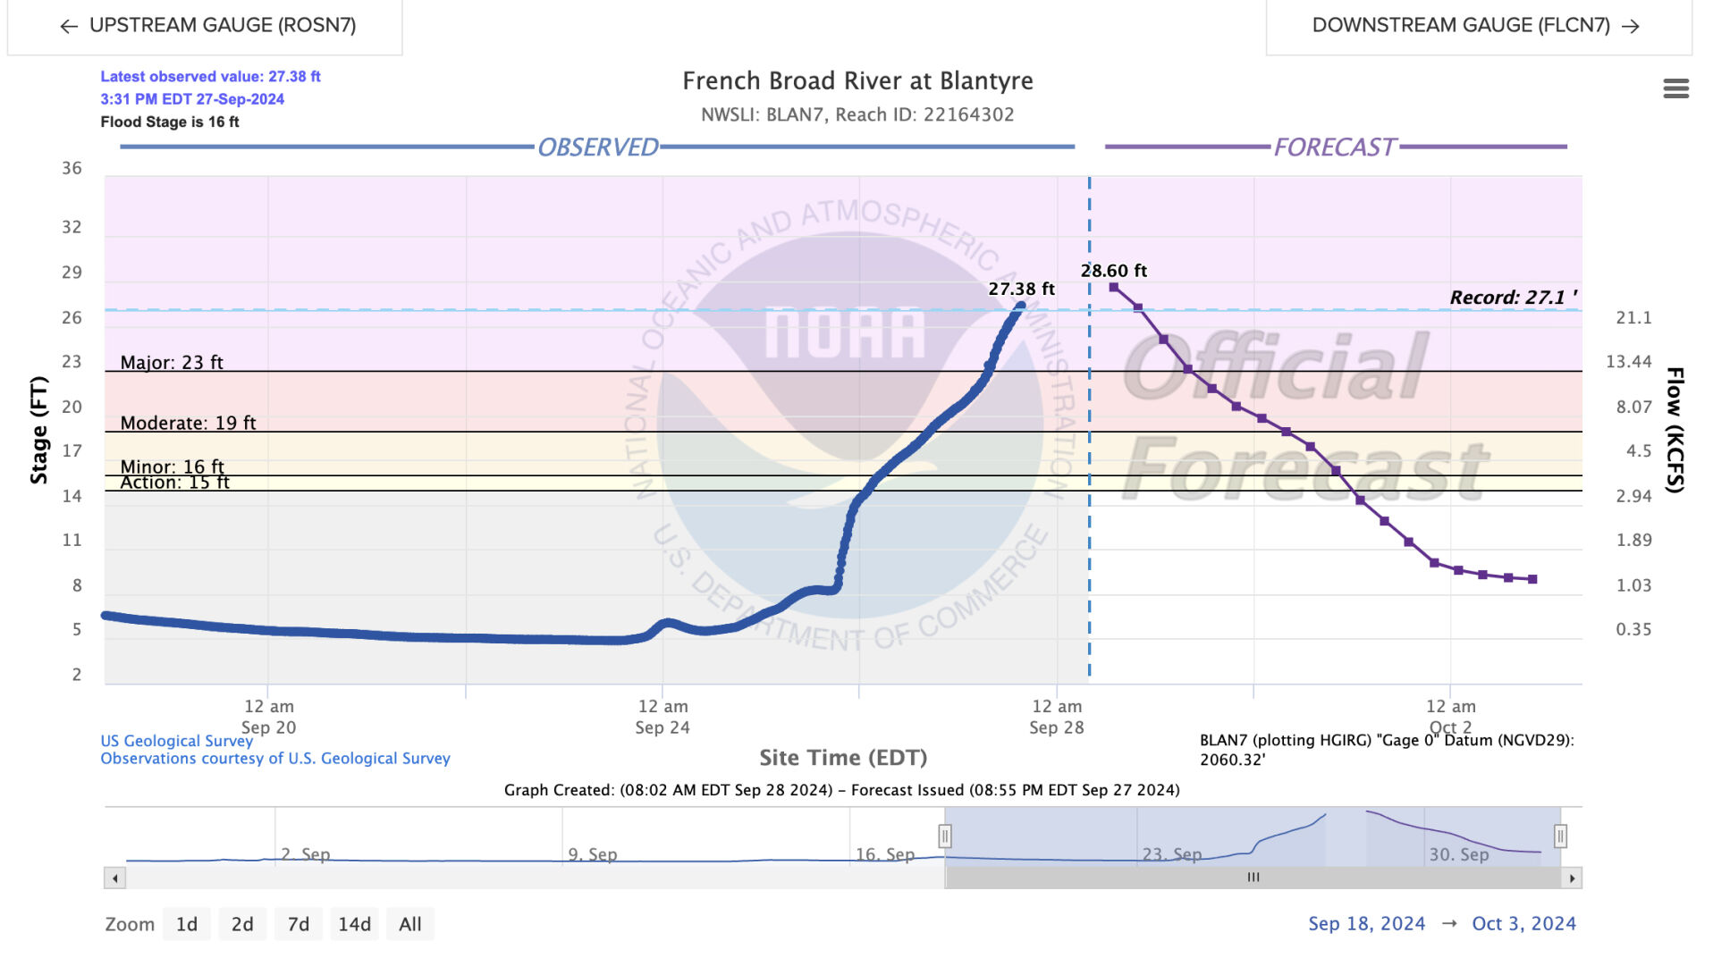1730x958 pixels.
Task: Grab the left navigator range handle
Action: tap(944, 836)
